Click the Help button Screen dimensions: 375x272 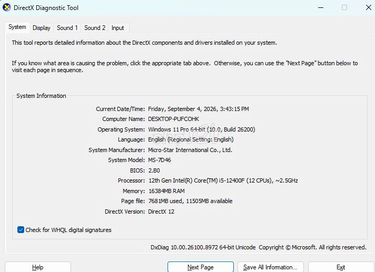[x=38, y=267]
